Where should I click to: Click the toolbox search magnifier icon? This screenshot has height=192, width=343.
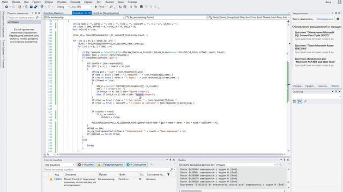click(x=37, y=18)
